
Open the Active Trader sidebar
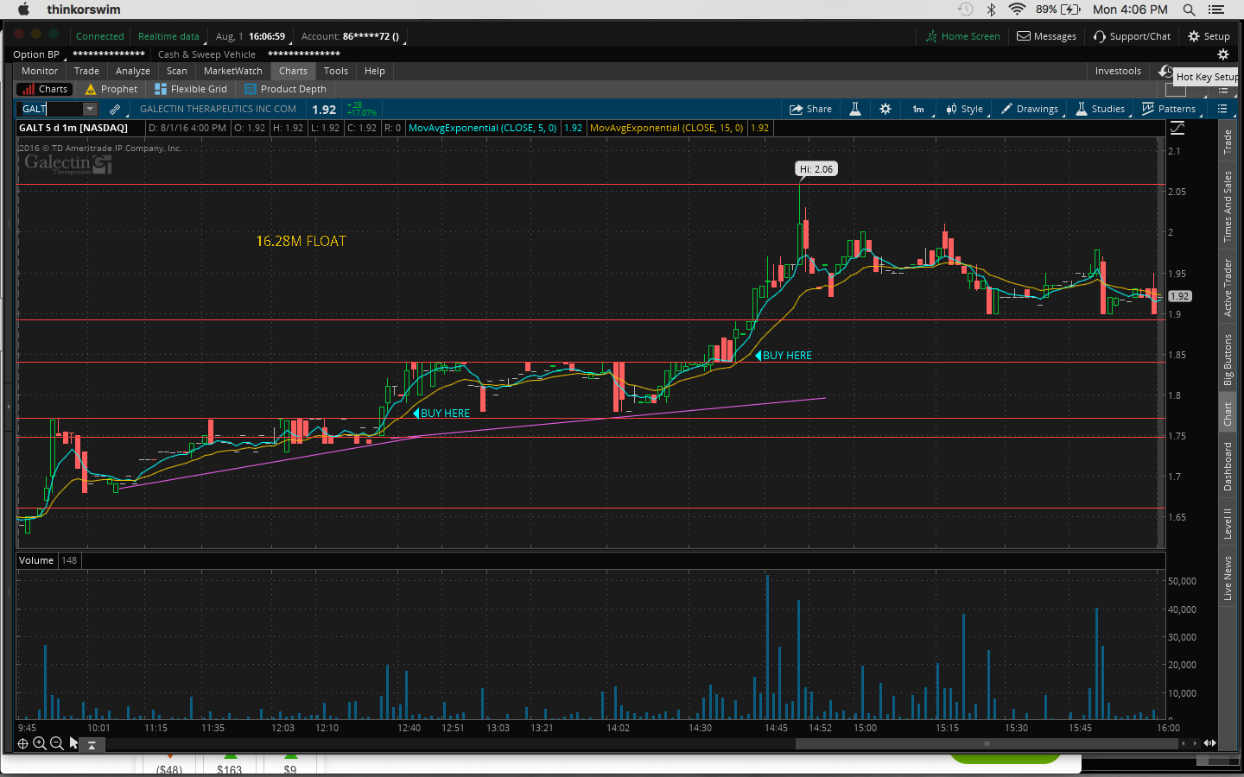(x=1228, y=287)
